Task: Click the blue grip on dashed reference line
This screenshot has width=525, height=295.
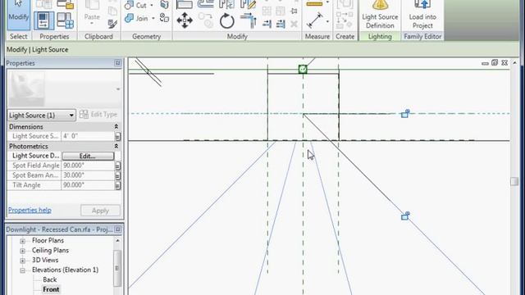Action: [405, 113]
